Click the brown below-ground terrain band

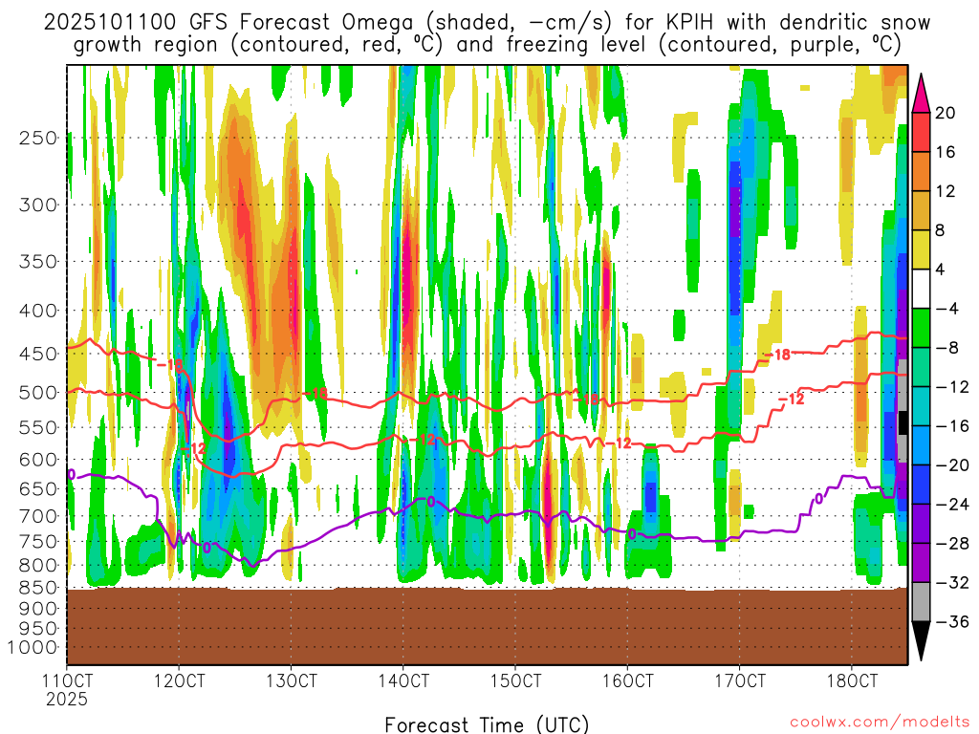coord(487,626)
